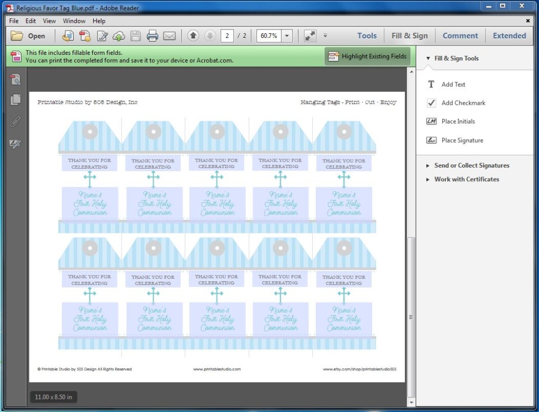Click the page number input field
This screenshot has height=412, width=539.
pyautogui.click(x=227, y=36)
